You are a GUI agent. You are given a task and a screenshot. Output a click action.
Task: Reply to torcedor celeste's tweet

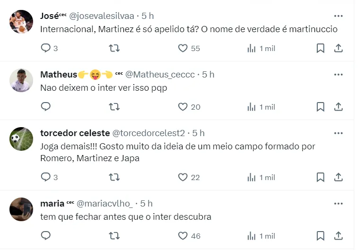coord(46,177)
